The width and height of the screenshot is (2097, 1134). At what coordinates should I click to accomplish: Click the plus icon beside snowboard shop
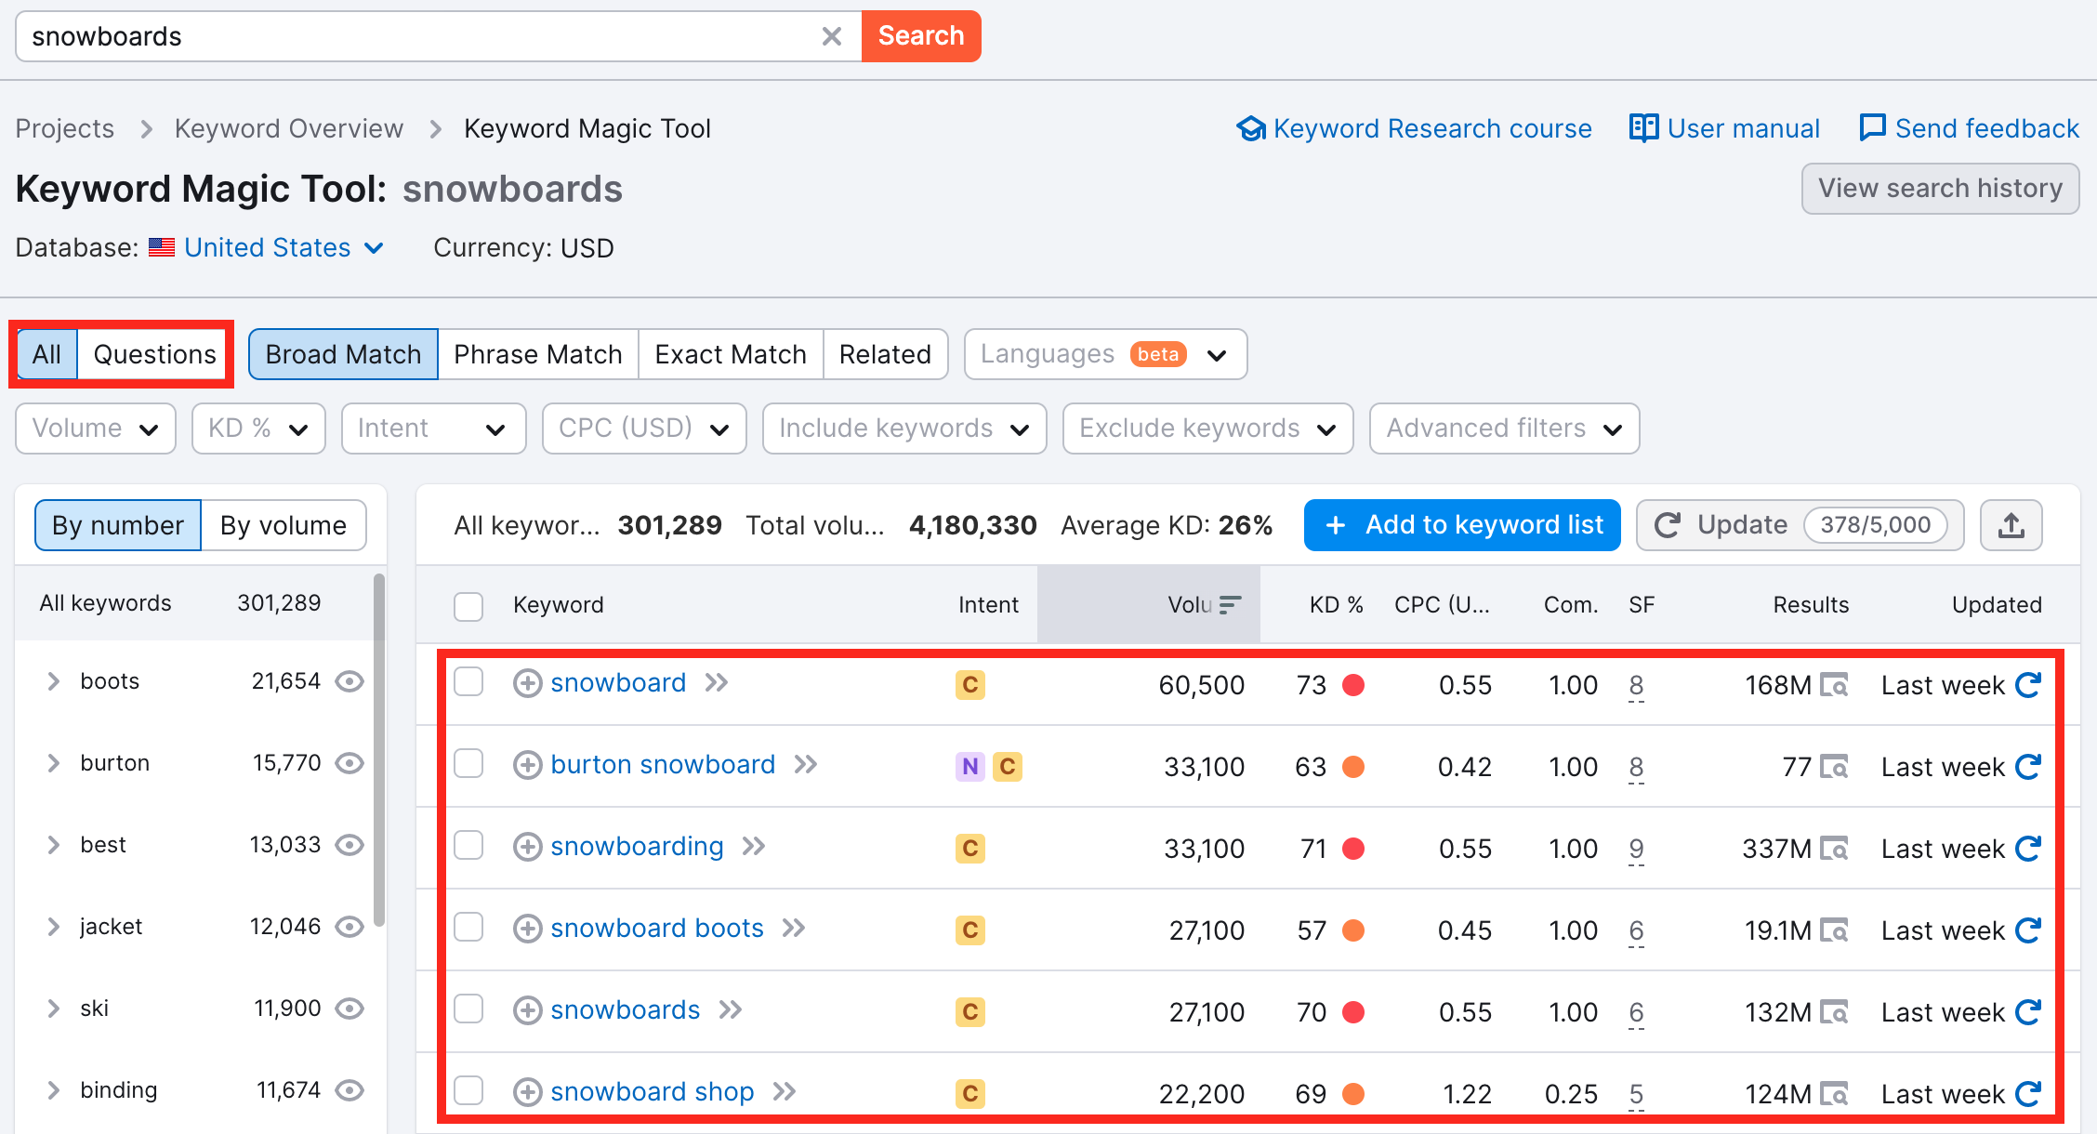(527, 1092)
